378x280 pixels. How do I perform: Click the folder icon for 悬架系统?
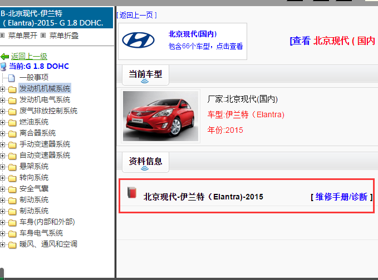tap(12, 167)
